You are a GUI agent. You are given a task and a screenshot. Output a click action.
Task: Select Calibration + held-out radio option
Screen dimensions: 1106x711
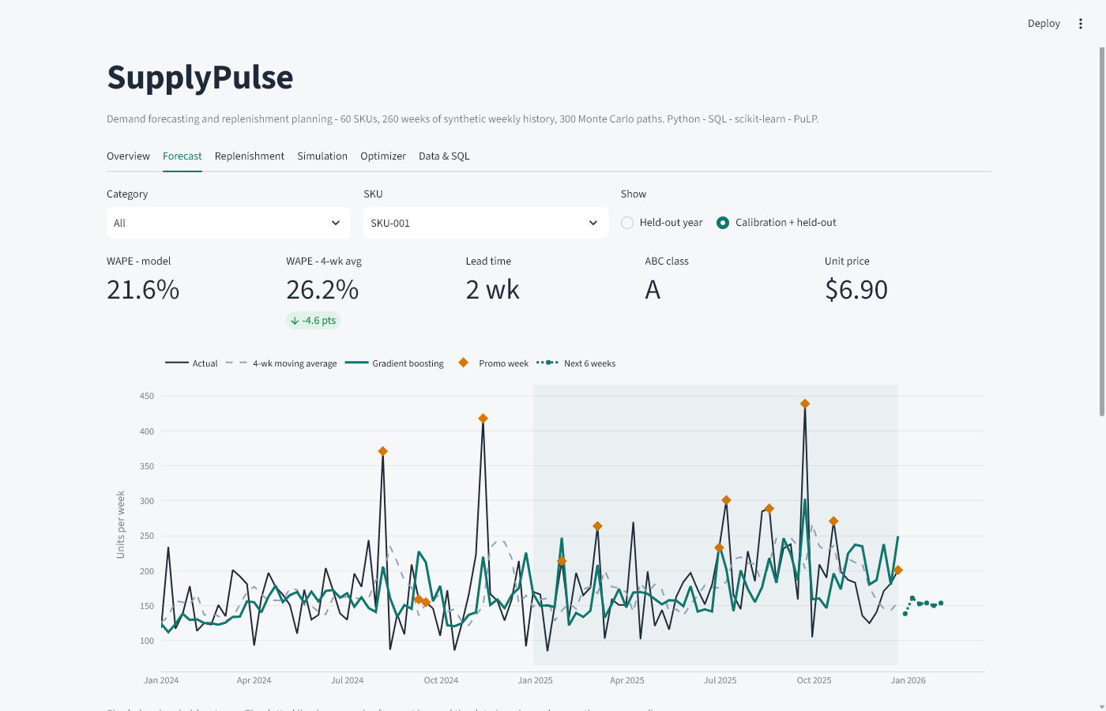coord(777,223)
